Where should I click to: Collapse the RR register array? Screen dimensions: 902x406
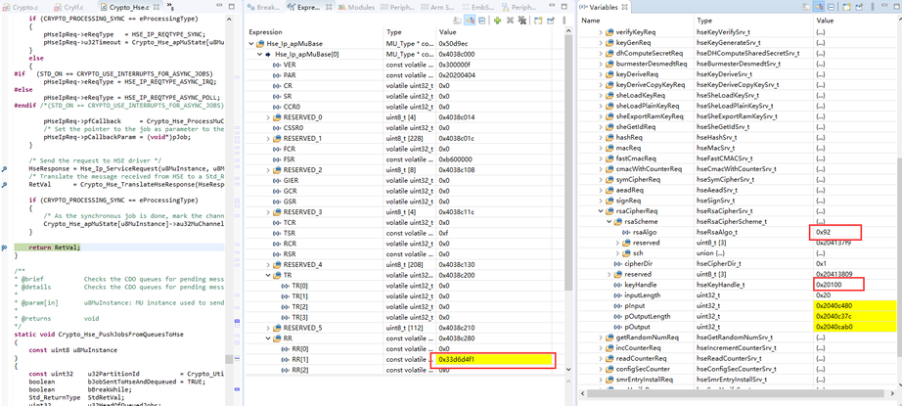pyautogui.click(x=268, y=338)
